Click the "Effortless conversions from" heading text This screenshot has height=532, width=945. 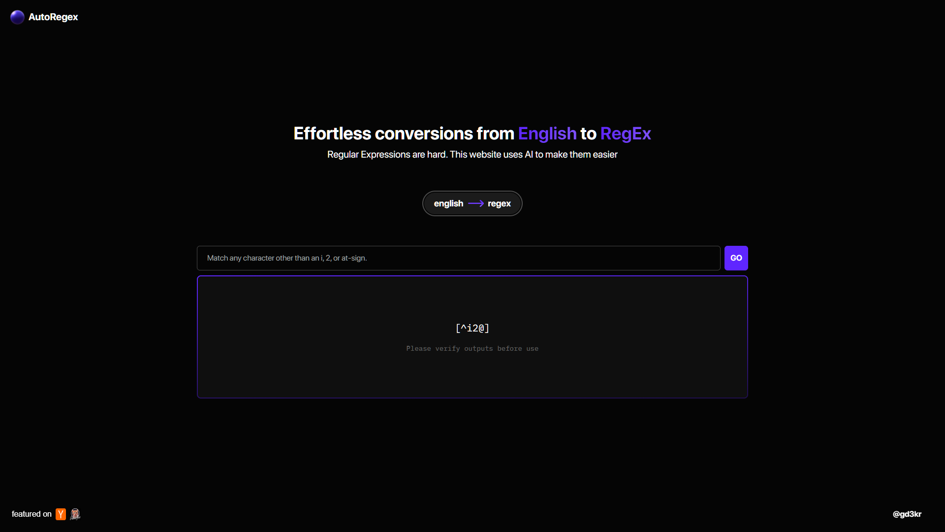(x=404, y=133)
